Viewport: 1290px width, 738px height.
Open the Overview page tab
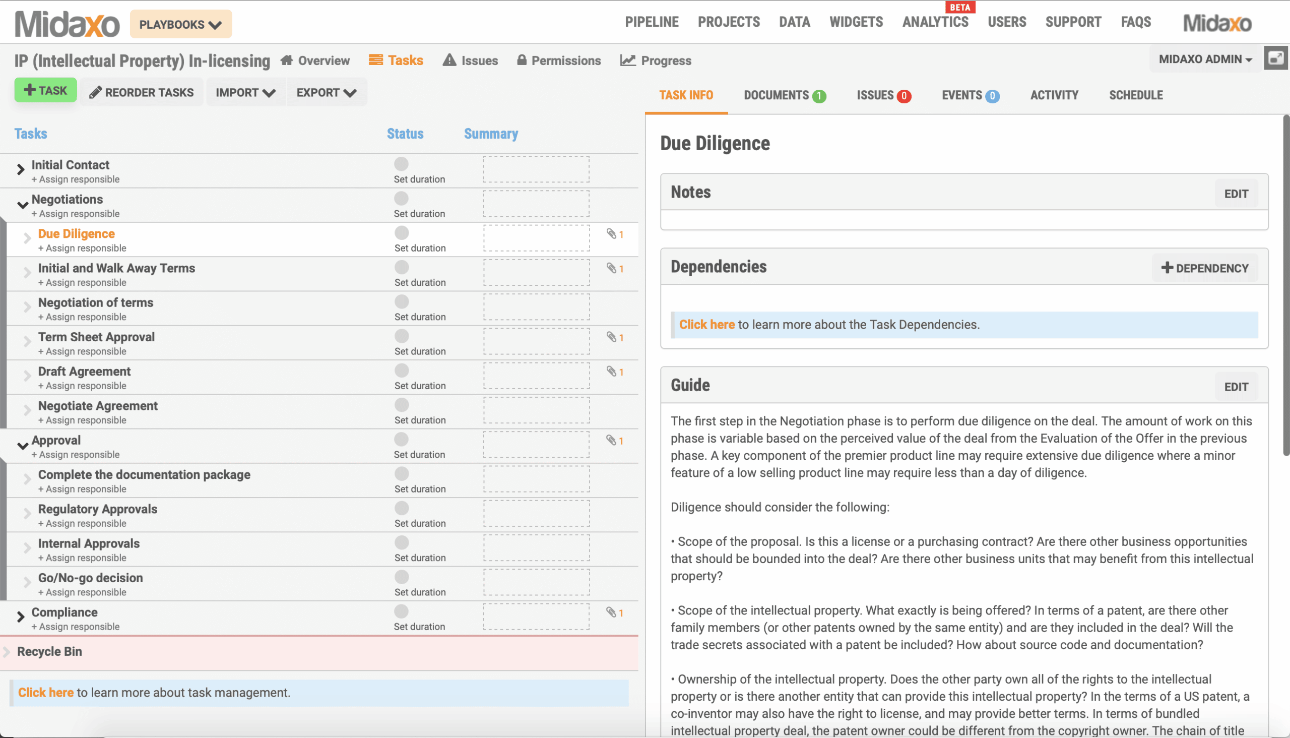tap(314, 60)
